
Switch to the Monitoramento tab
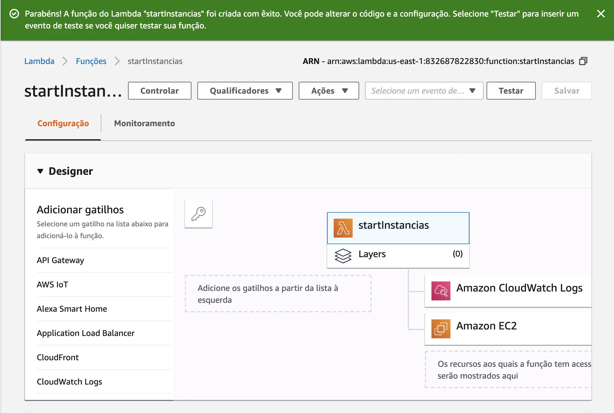144,123
